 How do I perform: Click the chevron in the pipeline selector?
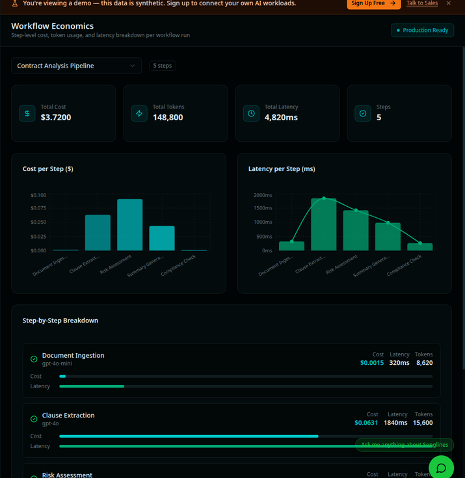(132, 66)
